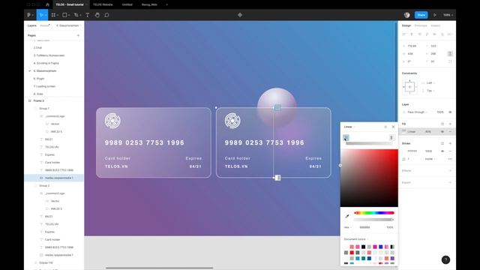Select the Frame tool
480x270 pixels.
(x=53, y=15)
